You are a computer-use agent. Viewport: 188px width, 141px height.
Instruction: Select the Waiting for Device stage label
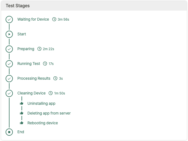(x=33, y=20)
